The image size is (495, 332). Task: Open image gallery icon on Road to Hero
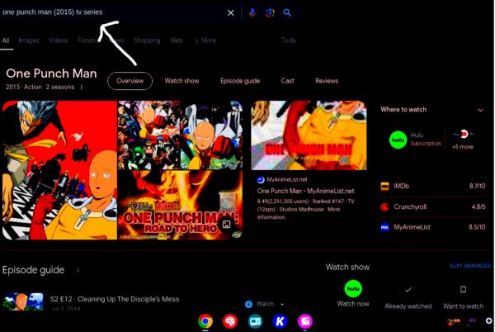point(226,225)
